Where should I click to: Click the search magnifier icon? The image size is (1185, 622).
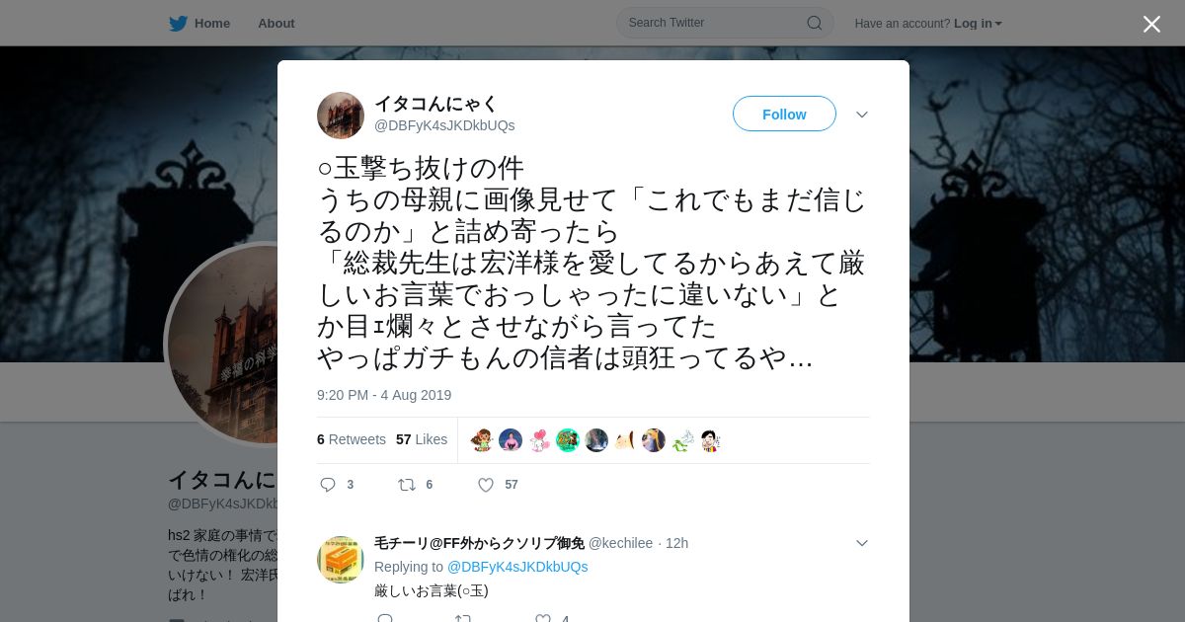click(815, 23)
